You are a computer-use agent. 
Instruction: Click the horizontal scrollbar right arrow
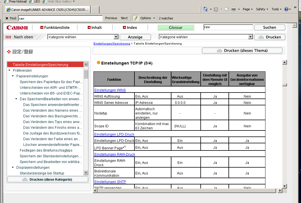(x=280, y=190)
